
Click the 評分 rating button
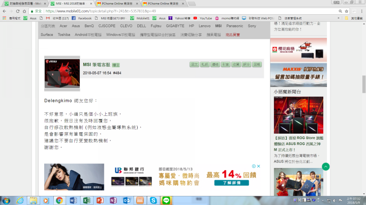tap(247, 64)
